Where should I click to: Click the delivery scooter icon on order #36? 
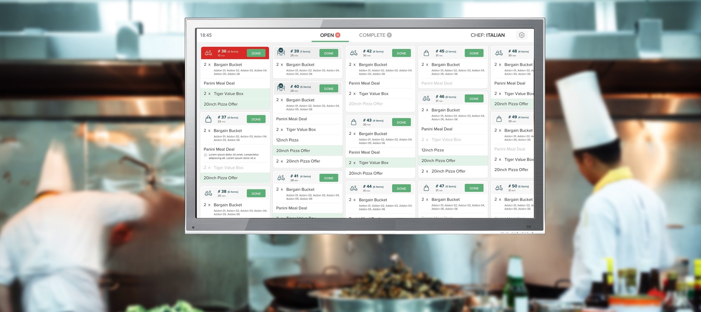[x=208, y=53]
